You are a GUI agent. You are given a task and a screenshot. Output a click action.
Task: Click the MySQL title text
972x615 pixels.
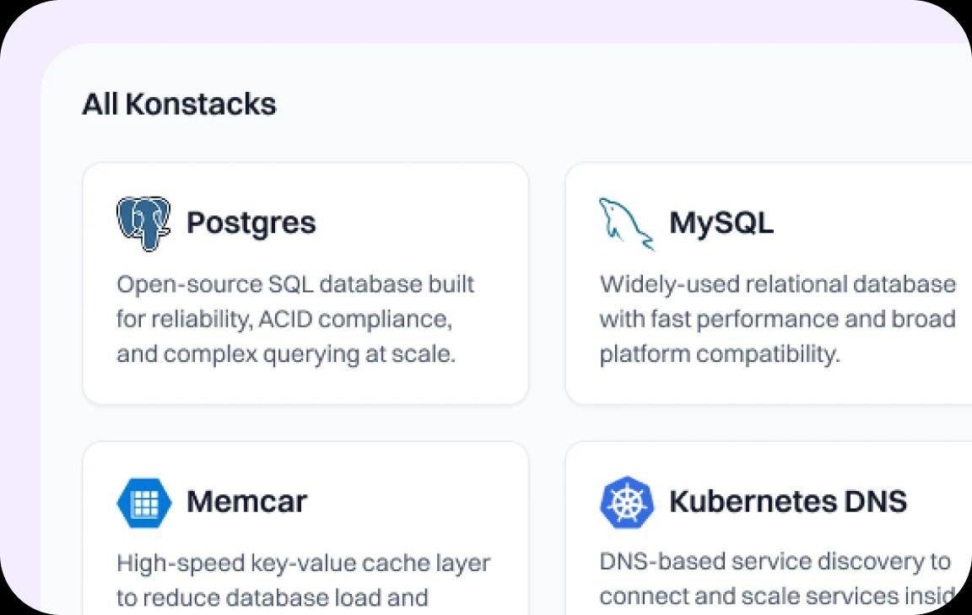pyautogui.click(x=721, y=222)
